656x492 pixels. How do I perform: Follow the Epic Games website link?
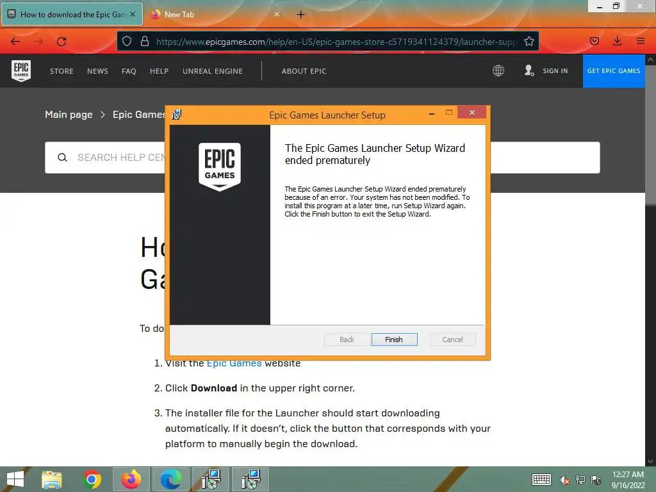pyautogui.click(x=234, y=363)
